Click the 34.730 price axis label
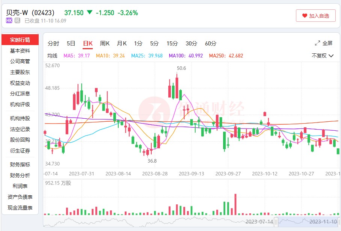This screenshot has width=341, height=231. point(53,164)
